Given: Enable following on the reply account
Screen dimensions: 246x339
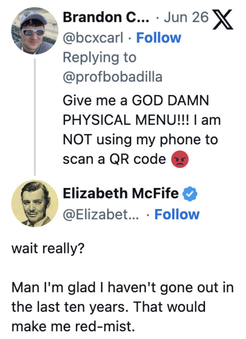Looking at the screenshot, I should [177, 215].
